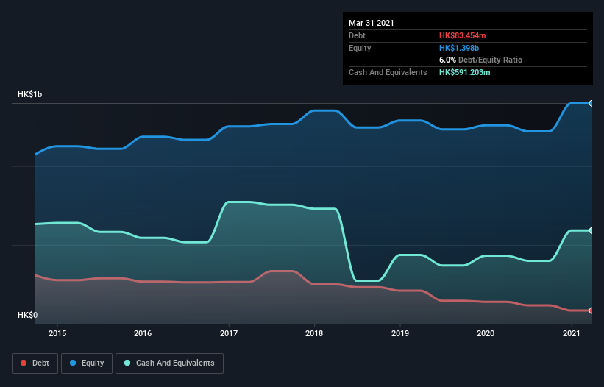This screenshot has height=387, width=604.
Task: Toggle Cash And Equivalents legend button
Action: (169, 363)
